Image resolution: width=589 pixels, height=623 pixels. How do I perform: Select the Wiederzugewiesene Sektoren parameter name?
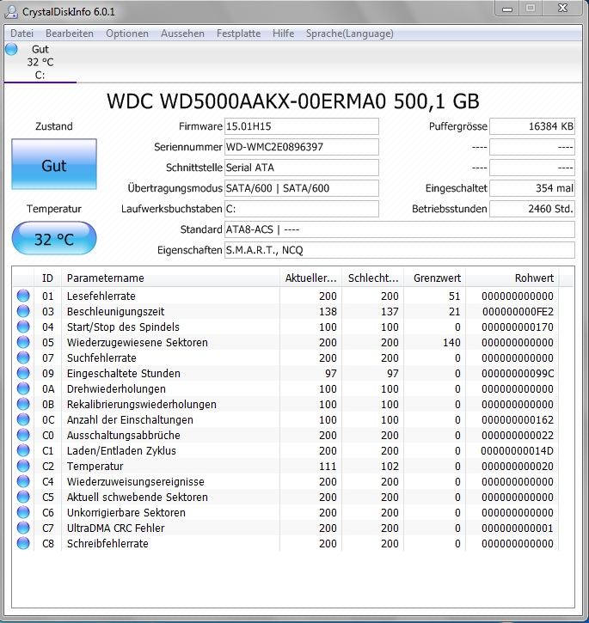(x=138, y=343)
